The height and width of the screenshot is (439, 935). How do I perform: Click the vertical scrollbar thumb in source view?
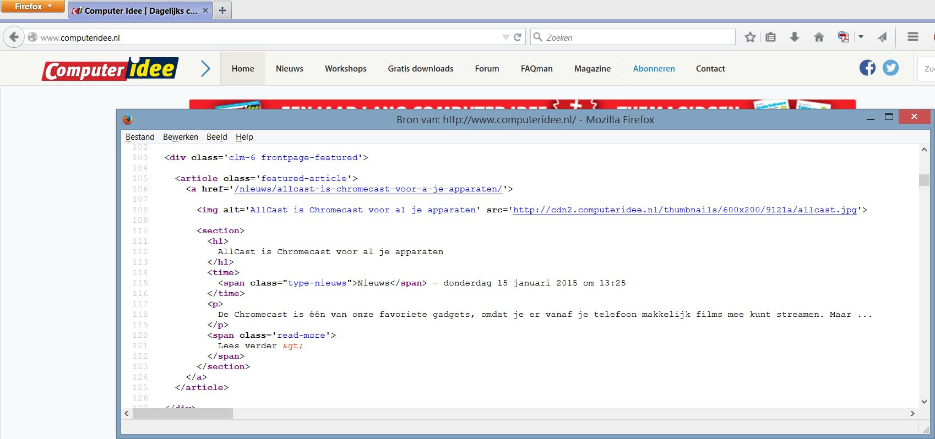click(924, 180)
